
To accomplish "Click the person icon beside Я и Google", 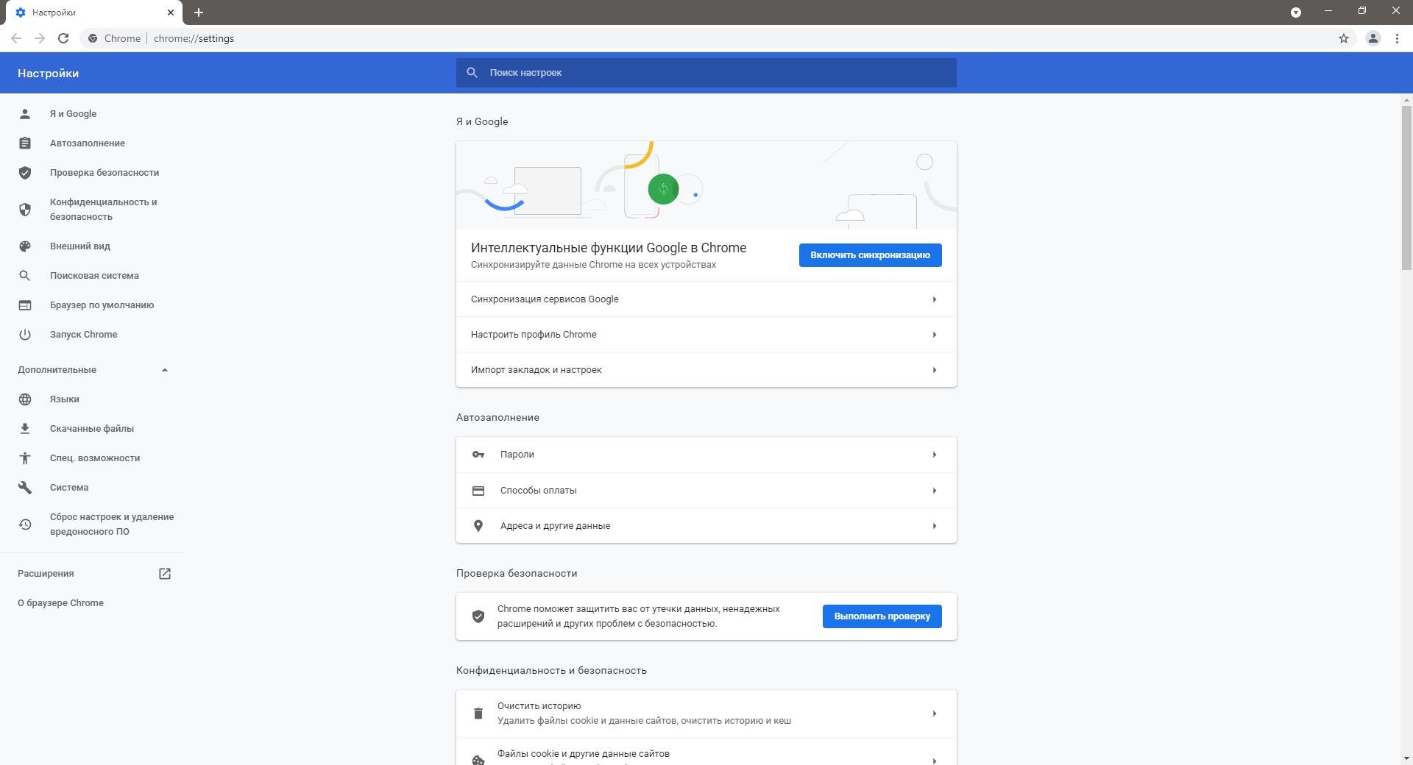I will (25, 114).
